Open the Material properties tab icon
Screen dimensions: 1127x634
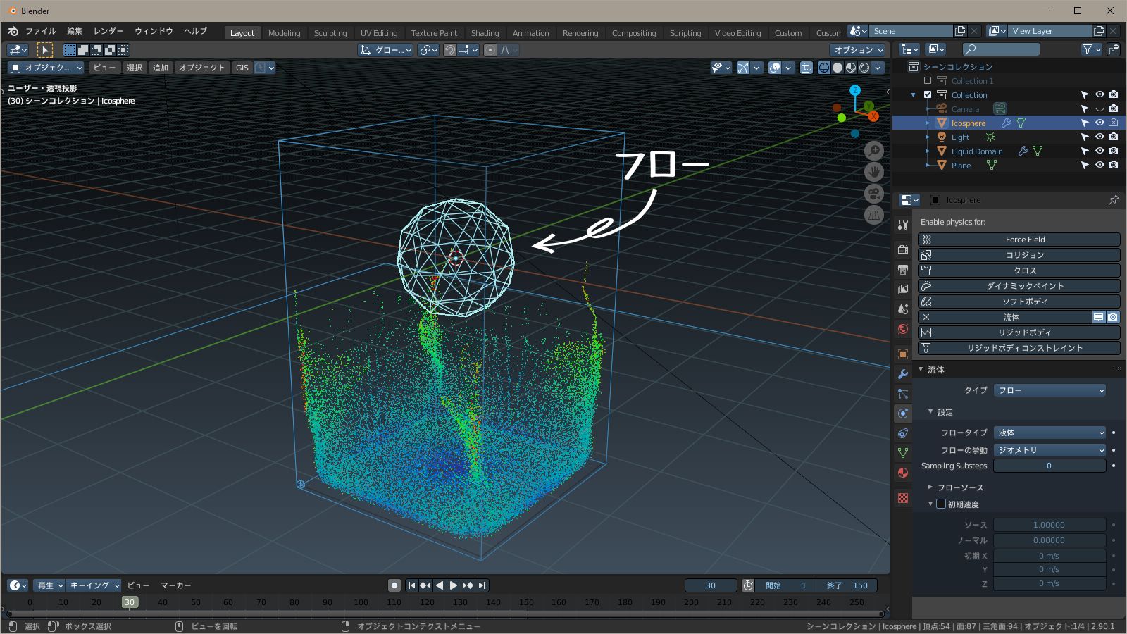pyautogui.click(x=903, y=473)
